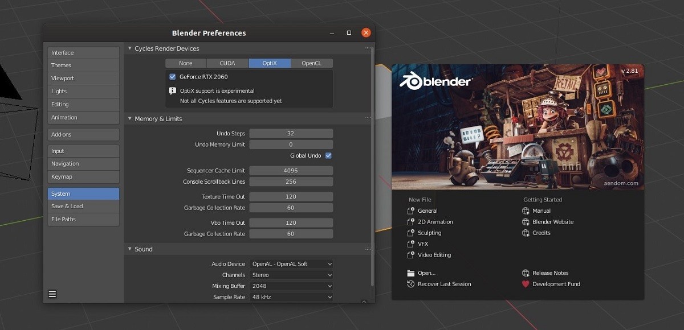Click the Credits globe icon
This screenshot has height=330, width=684.
(x=526, y=233)
